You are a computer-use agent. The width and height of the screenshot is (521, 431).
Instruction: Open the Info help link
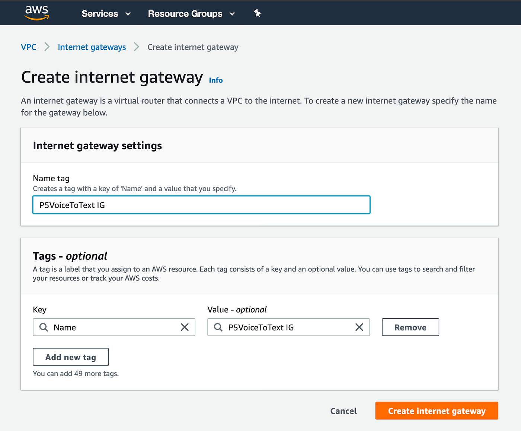215,80
